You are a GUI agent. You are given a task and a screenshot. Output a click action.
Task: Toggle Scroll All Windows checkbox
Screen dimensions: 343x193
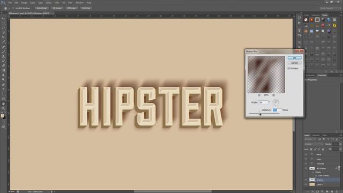[x=13, y=8]
